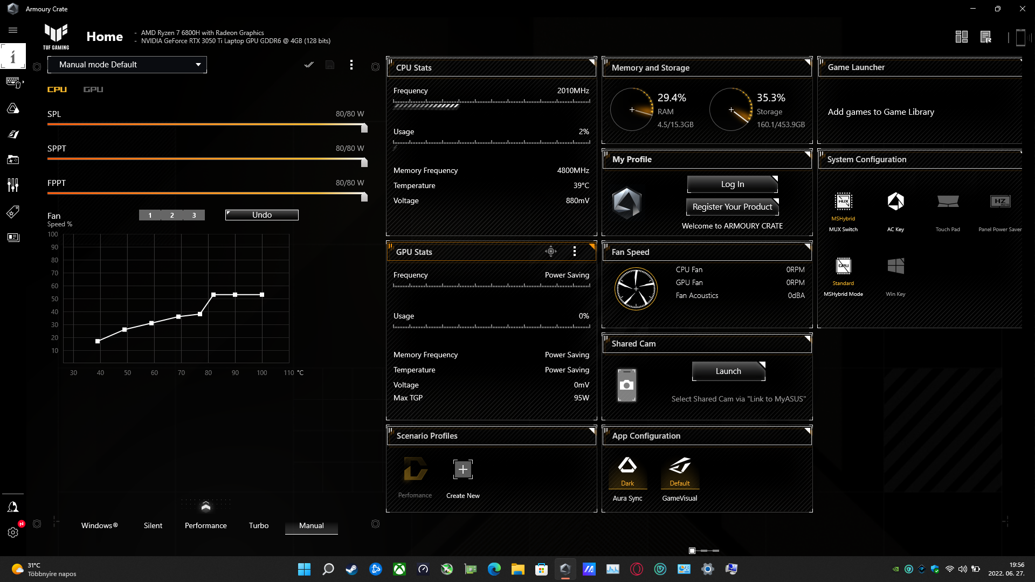
Task: Switch to grid dashboard layout icon
Action: [x=961, y=37]
